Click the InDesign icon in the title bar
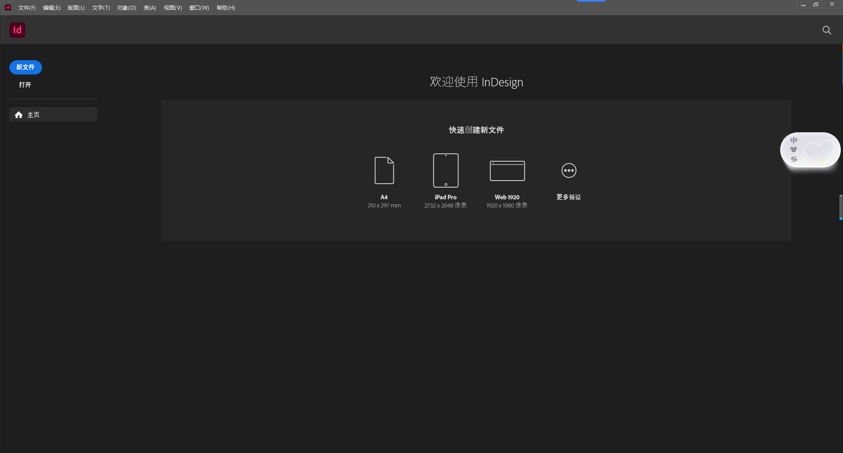 (7, 7)
